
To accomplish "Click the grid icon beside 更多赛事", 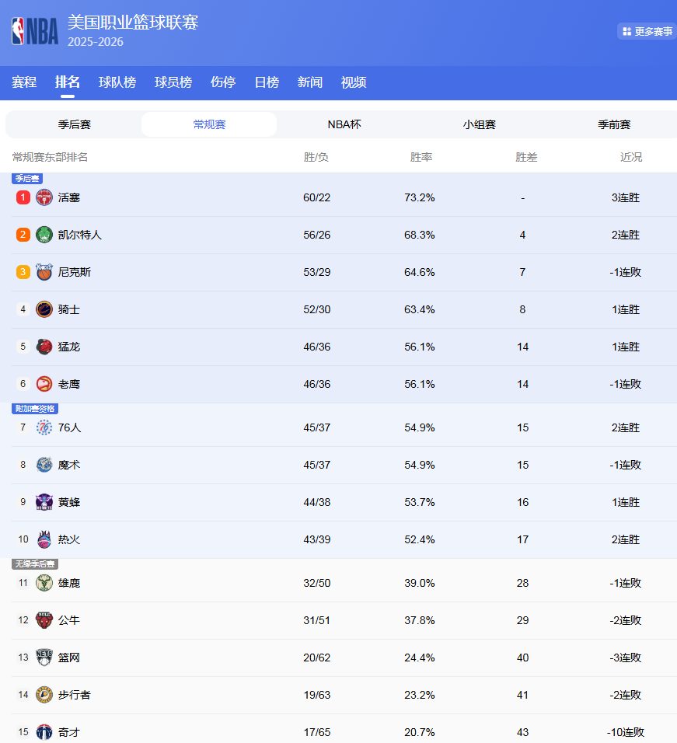I will coord(626,31).
